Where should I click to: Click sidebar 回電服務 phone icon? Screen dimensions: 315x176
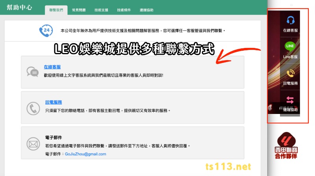pyautogui.click(x=291, y=73)
